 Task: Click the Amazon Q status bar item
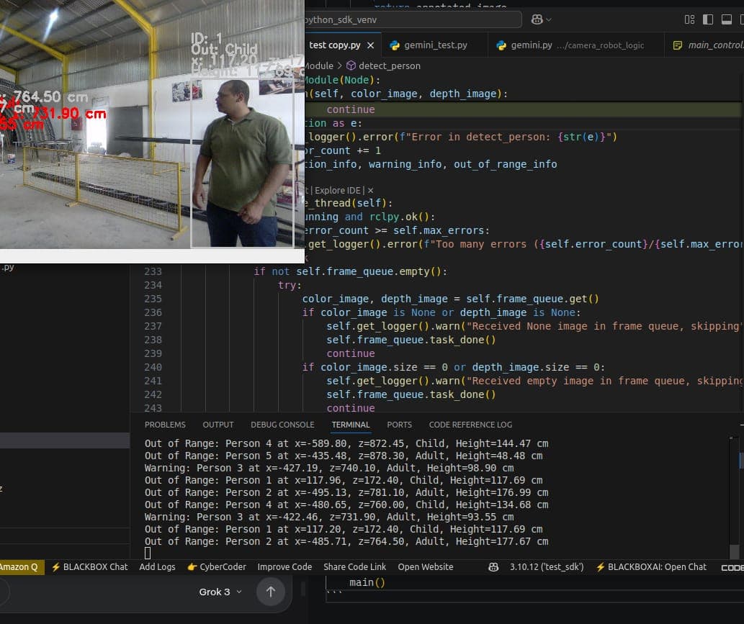click(x=20, y=567)
